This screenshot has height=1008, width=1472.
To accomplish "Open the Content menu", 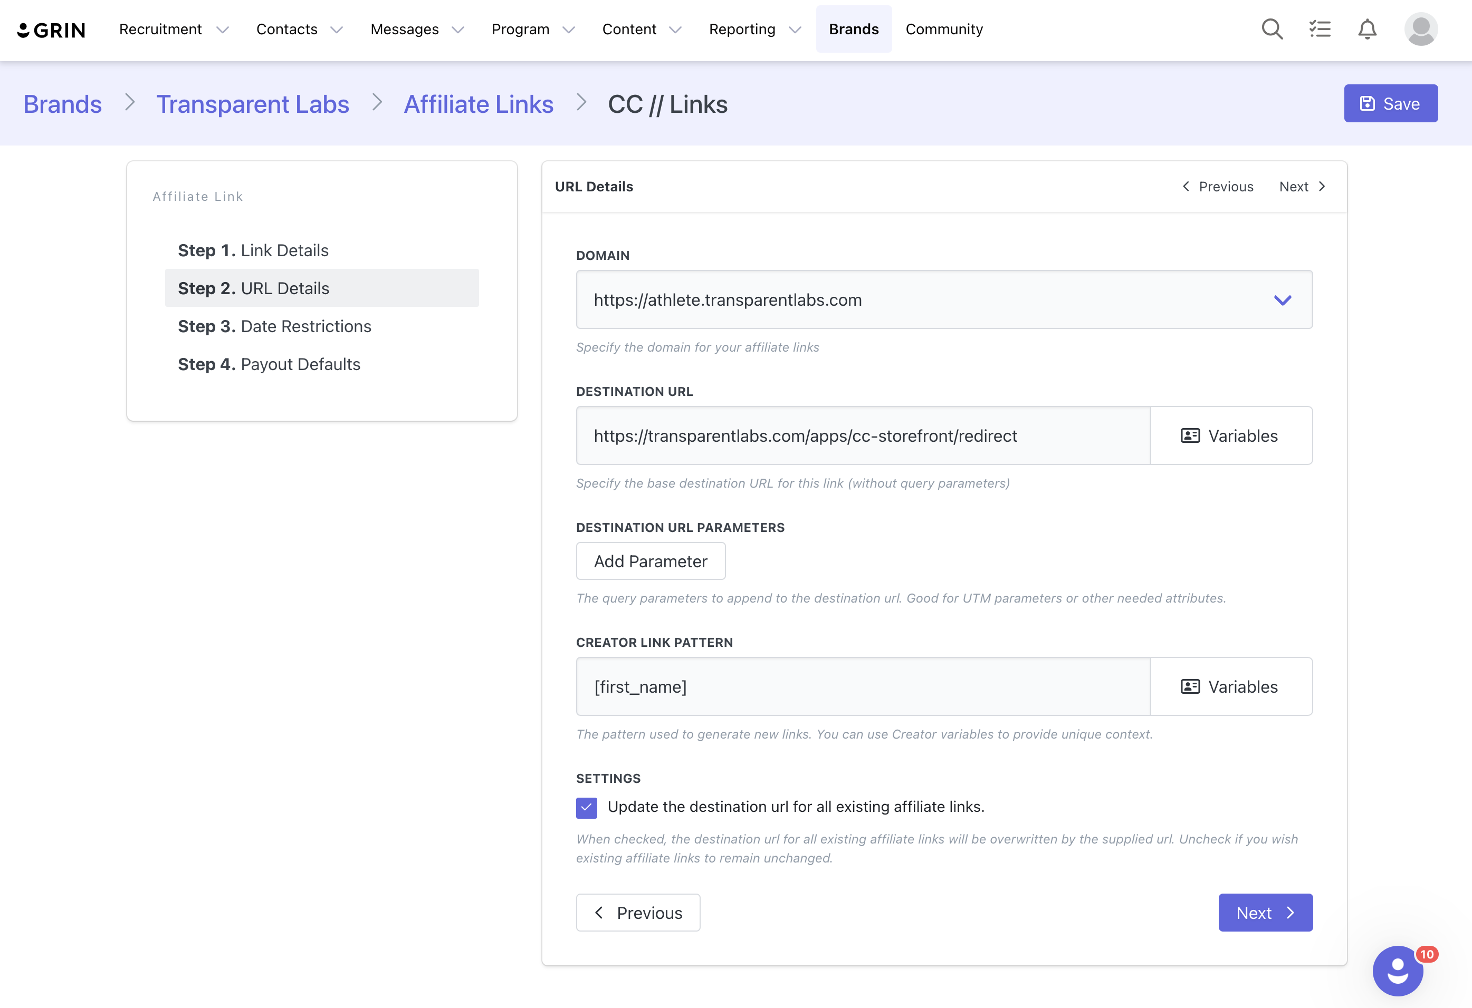I will (x=629, y=29).
